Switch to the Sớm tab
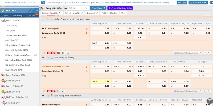The height and width of the screenshot is (106, 213). [6, 15]
